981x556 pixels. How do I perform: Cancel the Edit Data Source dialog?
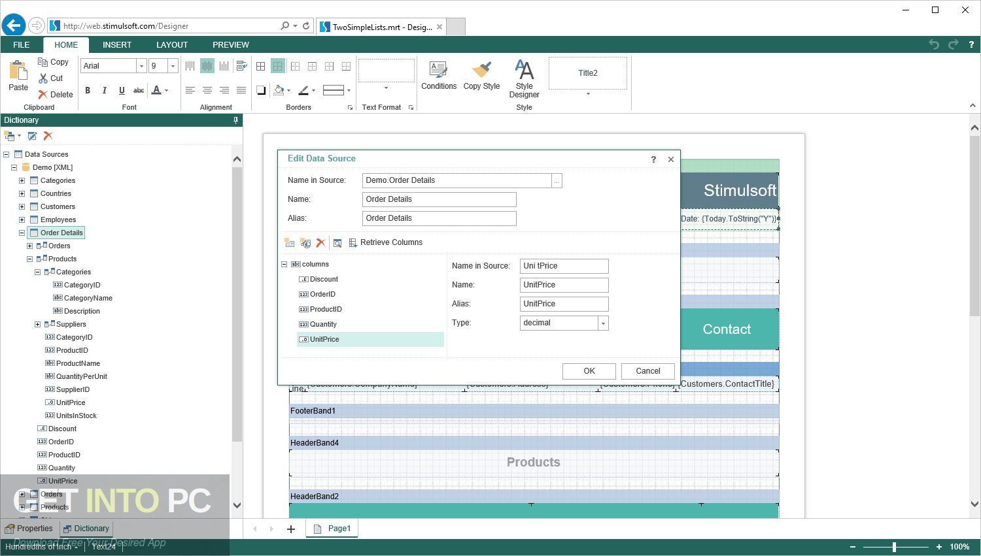click(648, 371)
